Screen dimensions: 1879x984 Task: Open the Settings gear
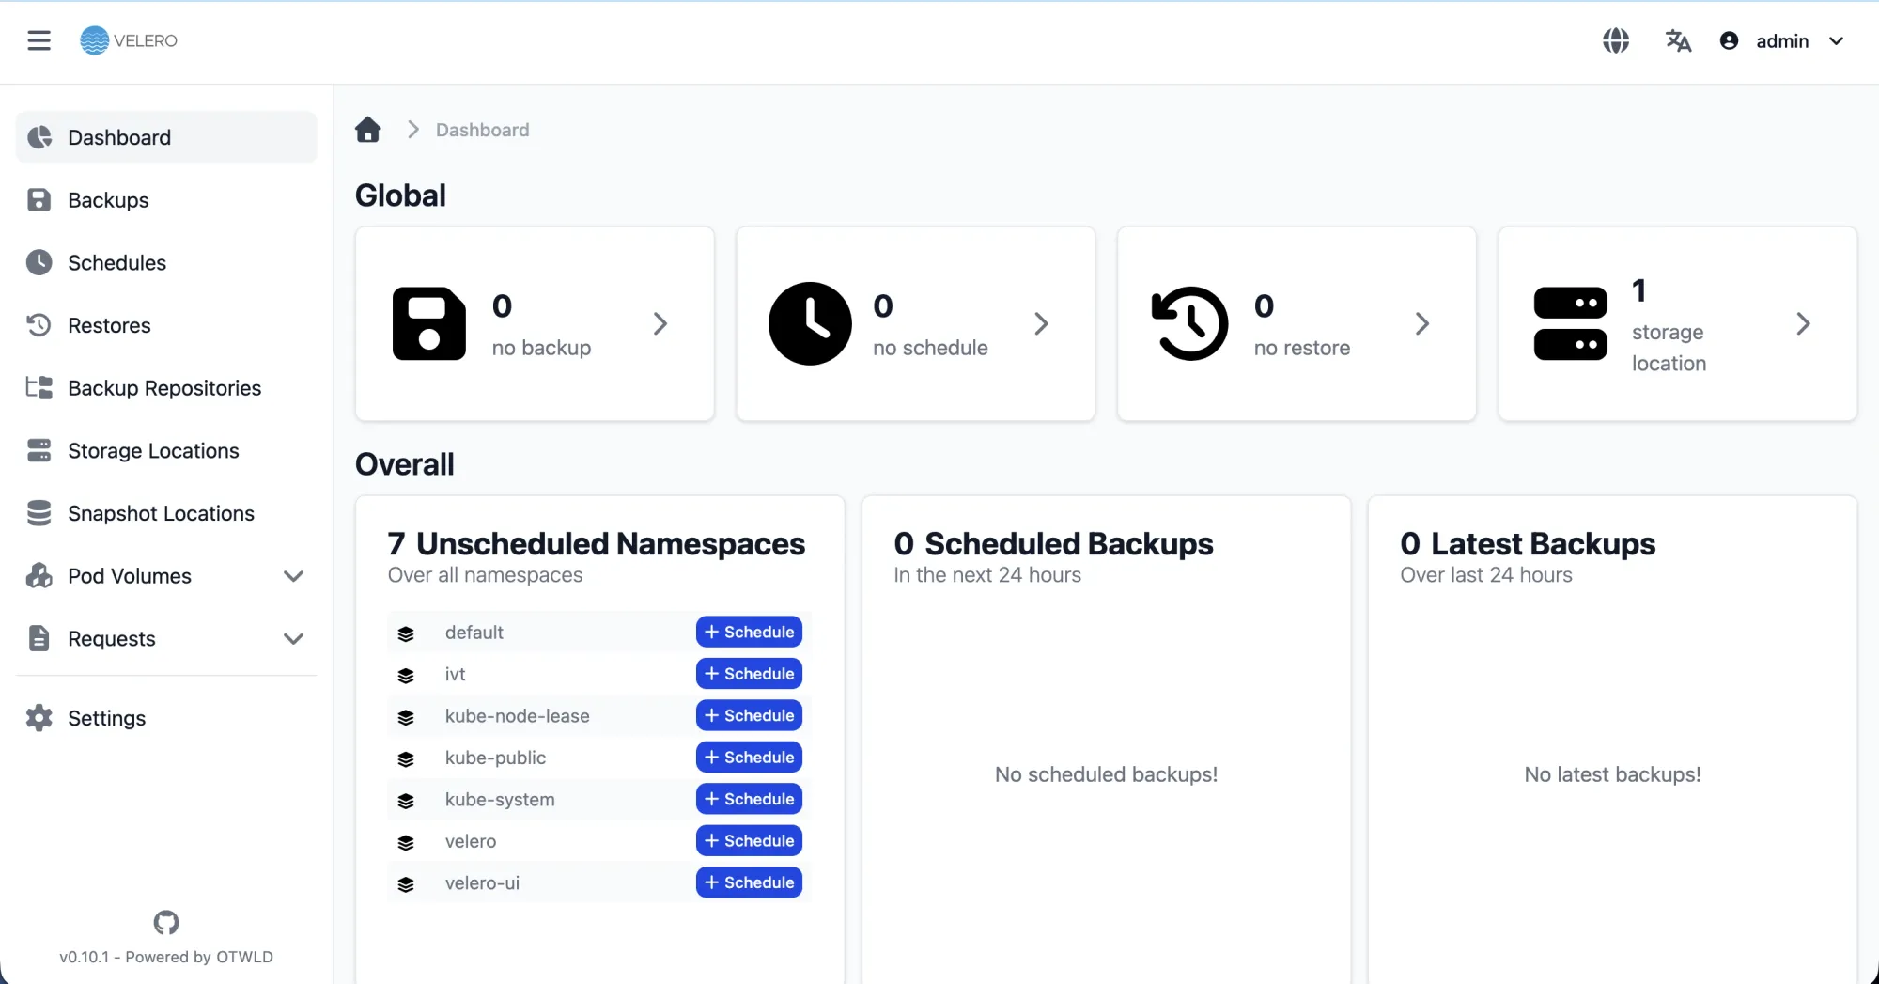point(39,717)
